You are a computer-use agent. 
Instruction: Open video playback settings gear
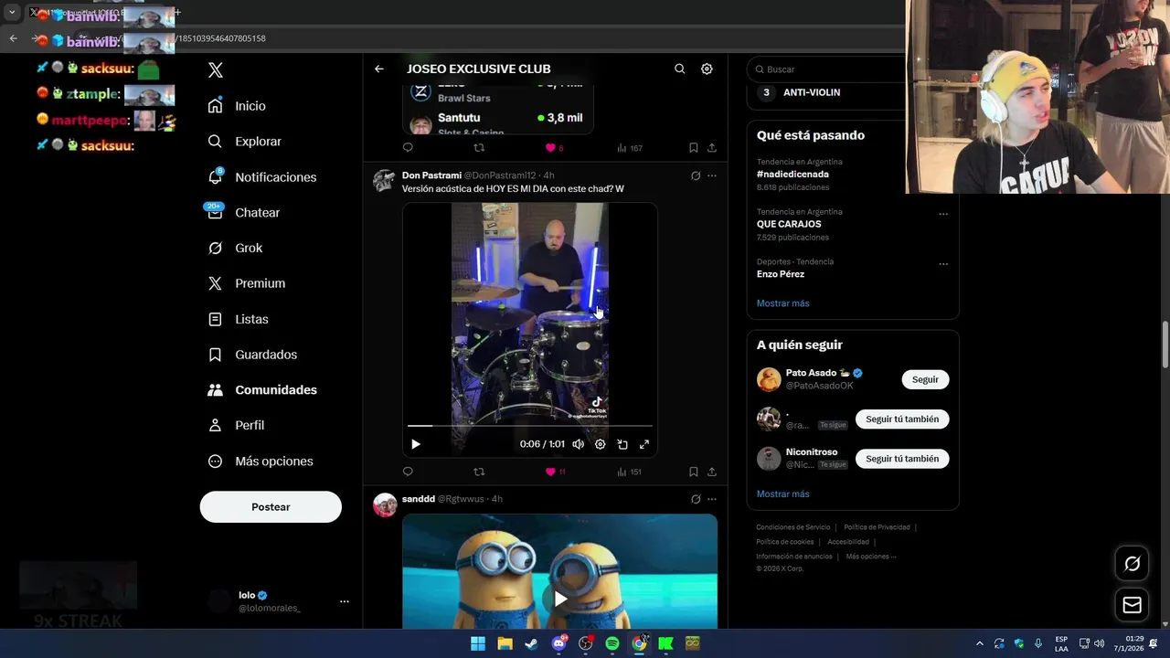pos(600,444)
